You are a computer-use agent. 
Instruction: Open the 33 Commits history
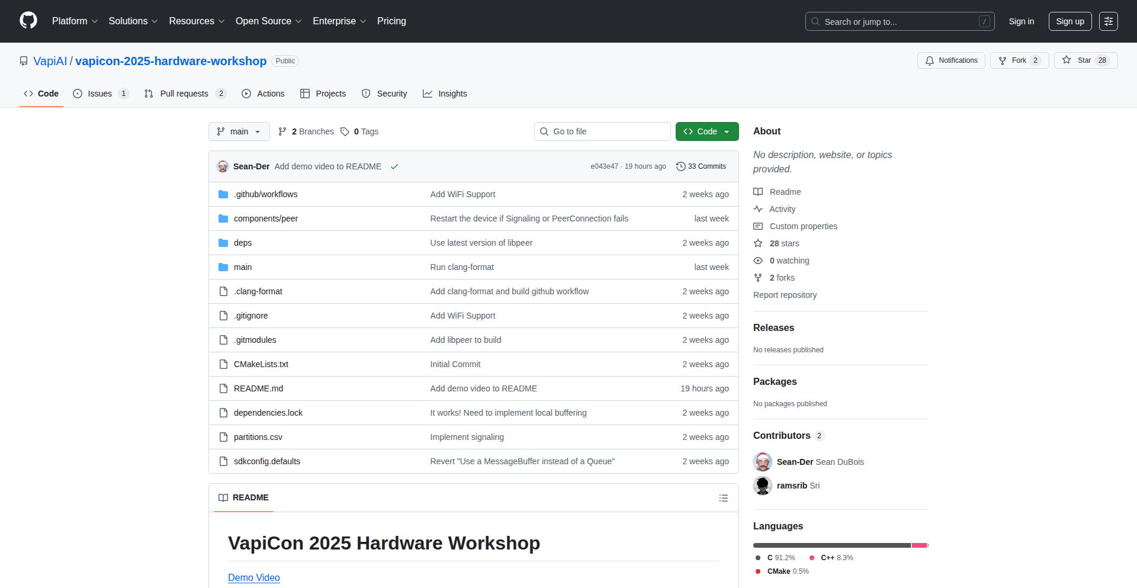pos(701,166)
